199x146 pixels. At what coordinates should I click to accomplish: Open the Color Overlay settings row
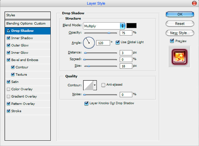click(x=28, y=89)
